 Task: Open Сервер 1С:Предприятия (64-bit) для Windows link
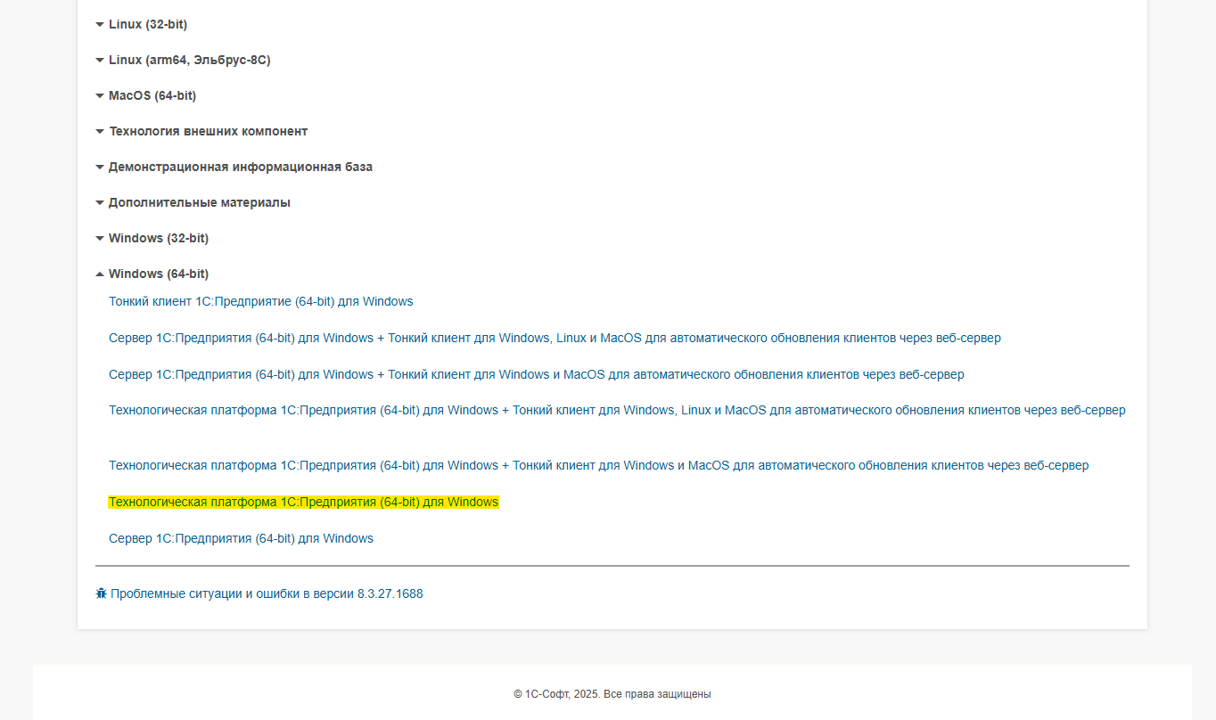click(x=241, y=538)
